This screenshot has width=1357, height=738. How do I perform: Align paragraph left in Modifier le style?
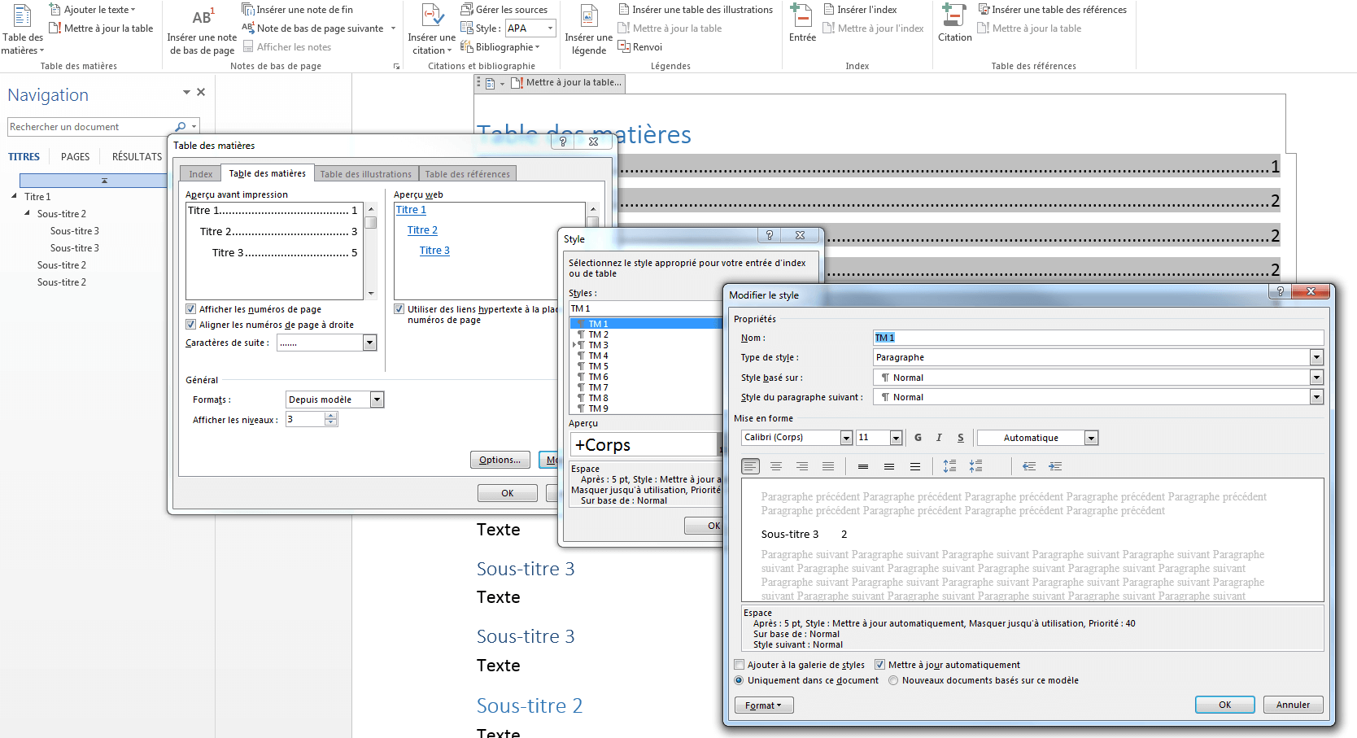[750, 466]
